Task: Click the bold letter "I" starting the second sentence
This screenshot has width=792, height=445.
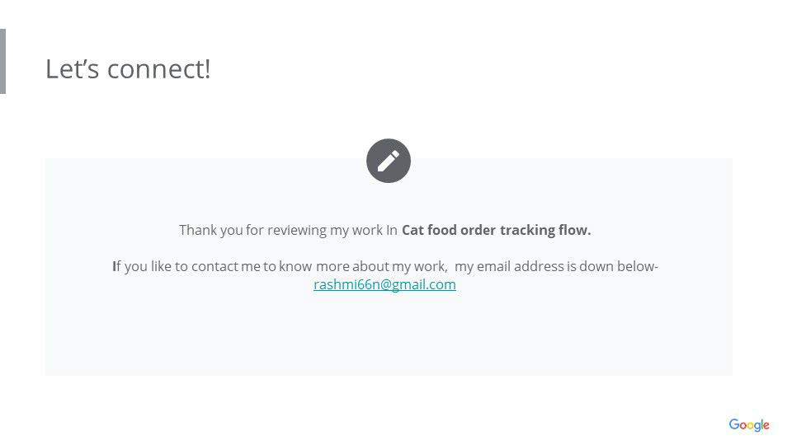Action: (114, 266)
